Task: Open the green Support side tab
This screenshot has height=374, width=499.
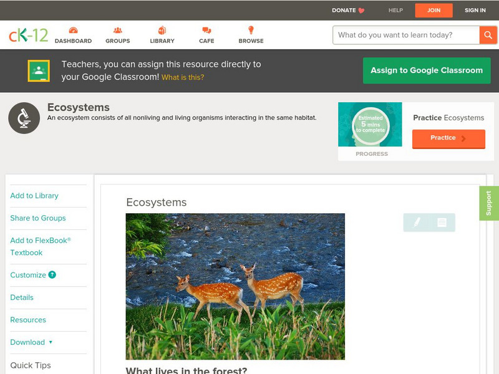Action: 489,203
